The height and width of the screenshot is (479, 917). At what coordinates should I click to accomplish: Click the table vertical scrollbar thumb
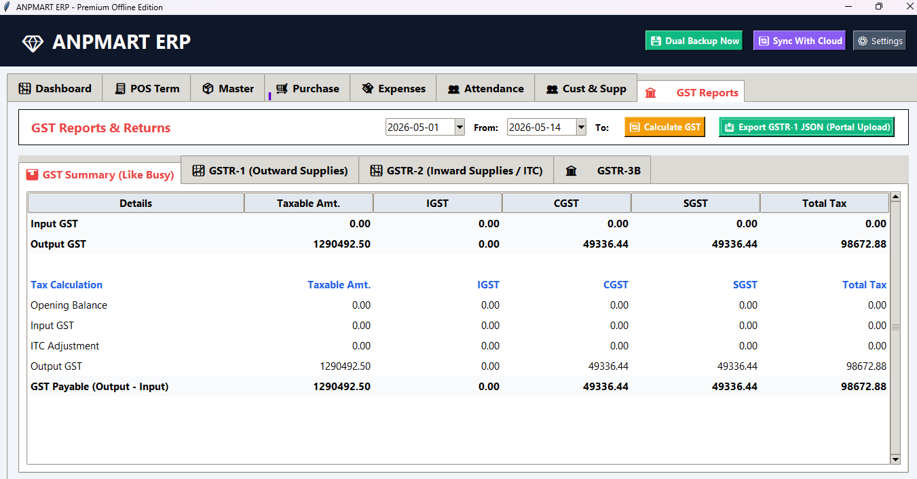coord(895,328)
